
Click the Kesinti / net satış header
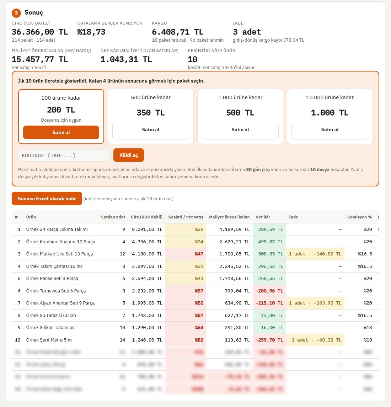pos(186,217)
